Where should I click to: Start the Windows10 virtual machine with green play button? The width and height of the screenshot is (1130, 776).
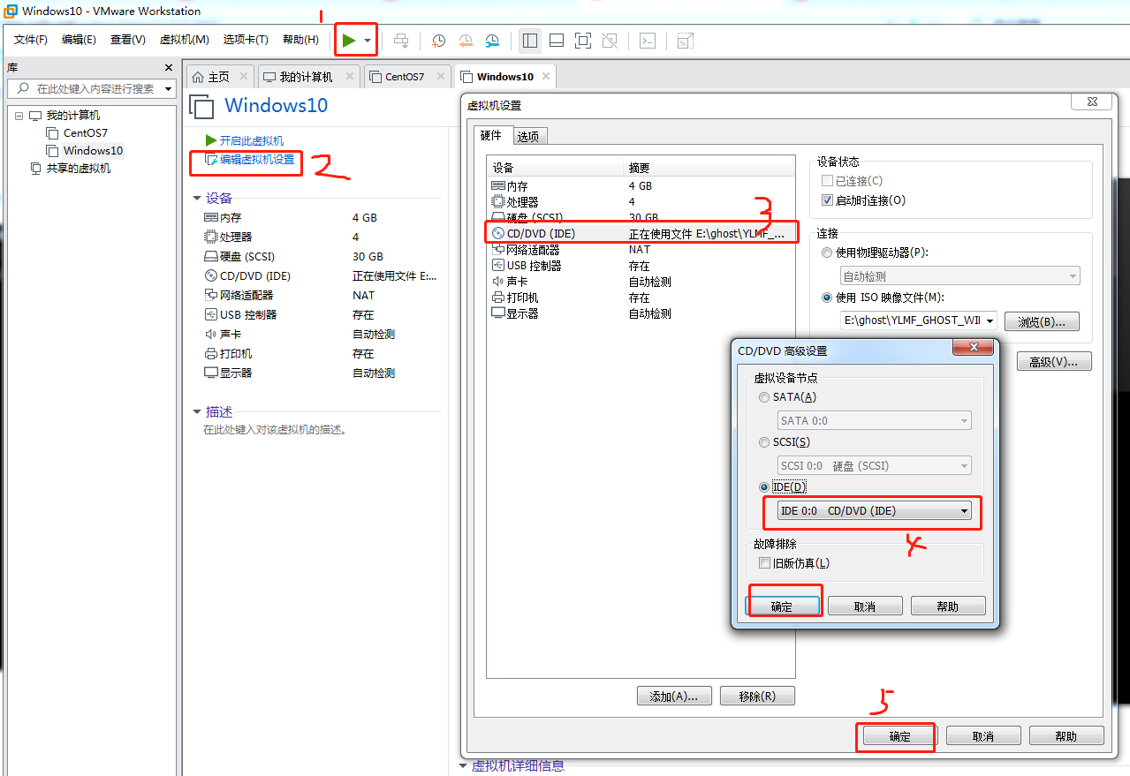click(x=350, y=39)
